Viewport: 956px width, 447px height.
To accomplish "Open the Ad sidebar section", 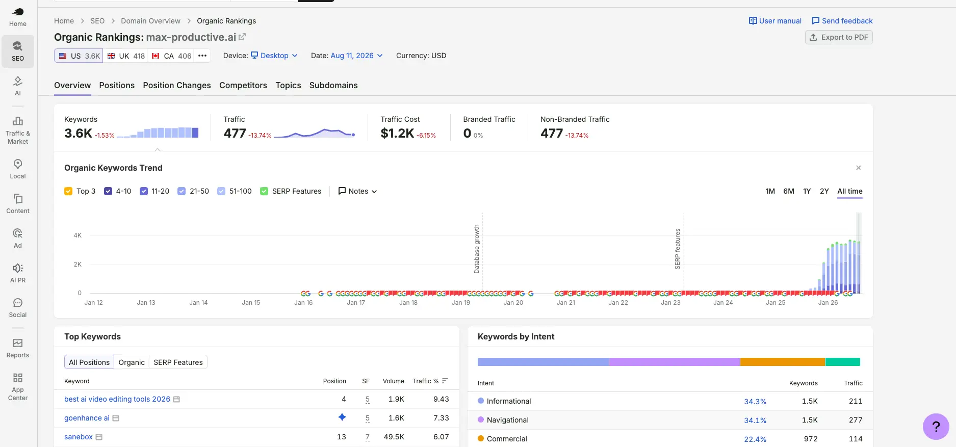I will point(18,239).
